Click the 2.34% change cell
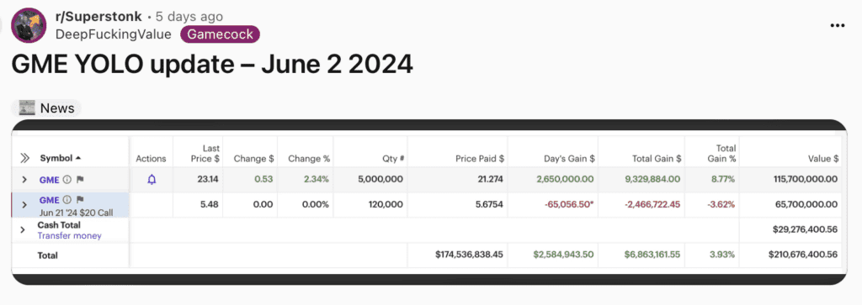 (316, 179)
